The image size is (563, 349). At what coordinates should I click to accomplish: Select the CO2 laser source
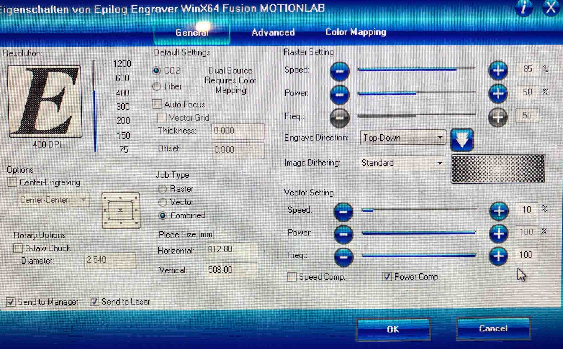156,70
